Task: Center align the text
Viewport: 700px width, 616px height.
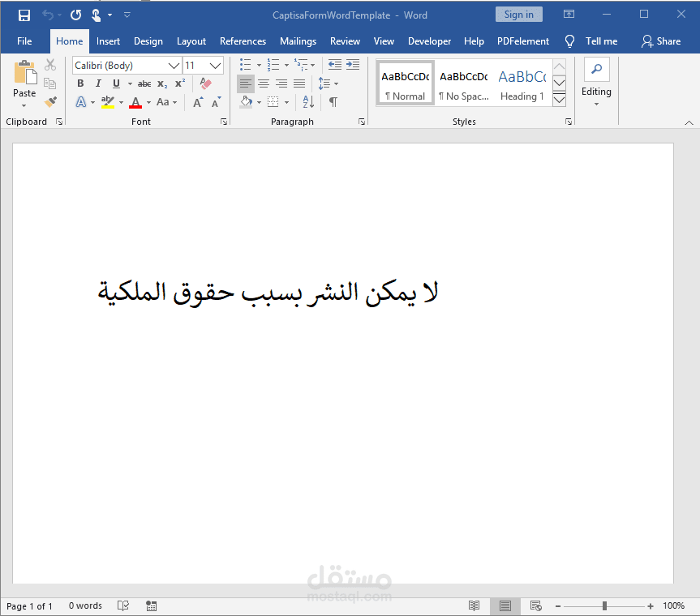Action: pyautogui.click(x=264, y=83)
